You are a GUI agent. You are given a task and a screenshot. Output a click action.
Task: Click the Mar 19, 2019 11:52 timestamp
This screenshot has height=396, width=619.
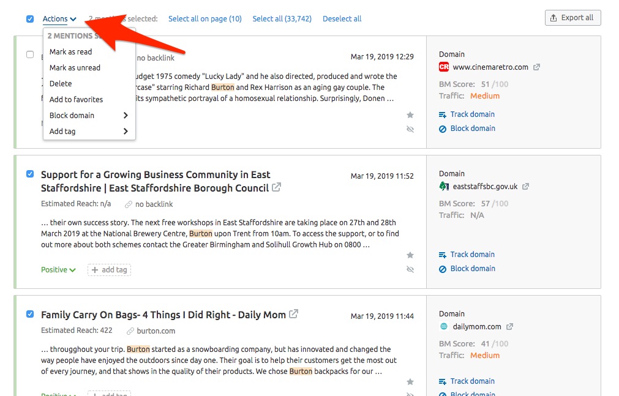[x=382, y=176]
